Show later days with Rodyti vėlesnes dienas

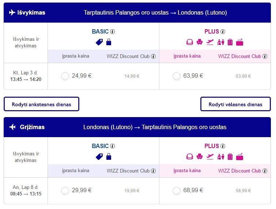coord(235,104)
